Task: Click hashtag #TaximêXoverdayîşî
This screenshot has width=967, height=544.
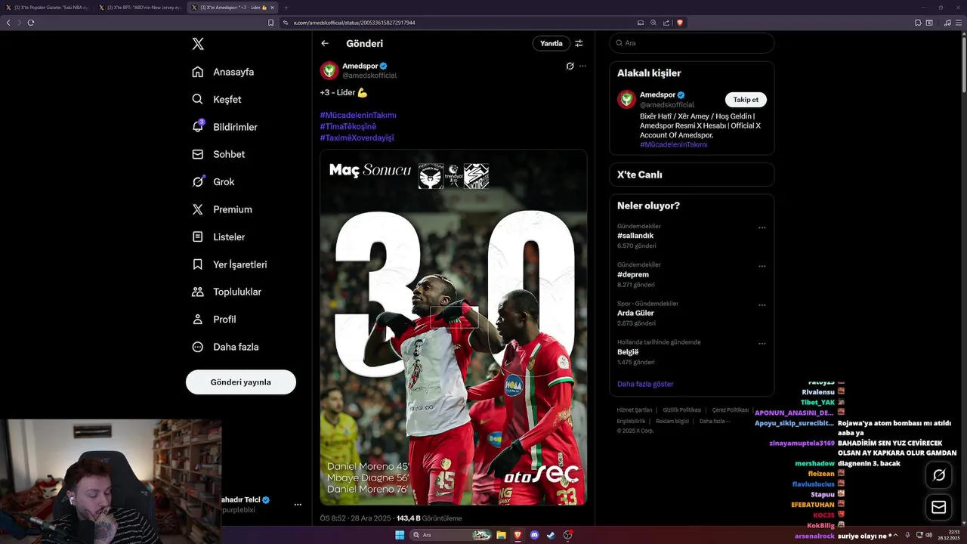Action: click(357, 138)
